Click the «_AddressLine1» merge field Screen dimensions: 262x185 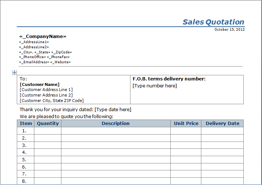click(34, 42)
